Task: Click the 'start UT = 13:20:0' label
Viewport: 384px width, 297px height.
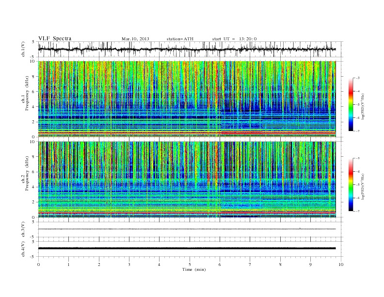Action: coord(234,39)
